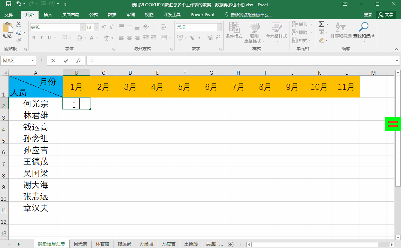Open the Power Pivot tab
Image resolution: width=401 pixels, height=248 pixels.
click(x=203, y=15)
